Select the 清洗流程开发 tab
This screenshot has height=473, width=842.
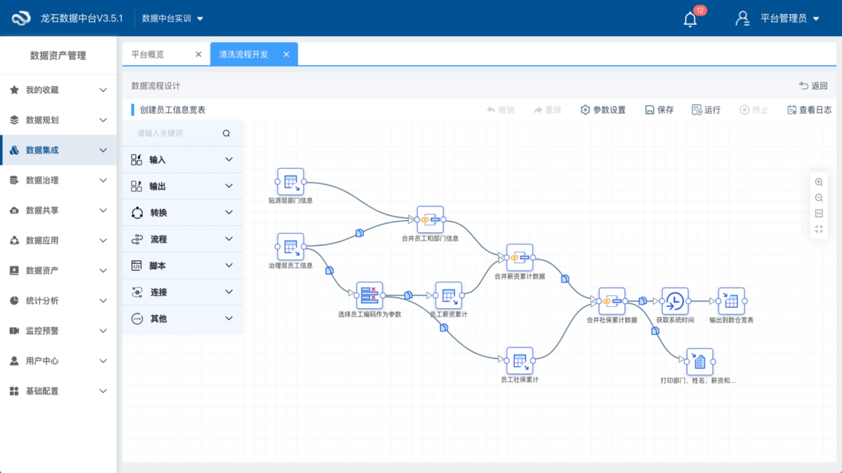[x=244, y=54]
